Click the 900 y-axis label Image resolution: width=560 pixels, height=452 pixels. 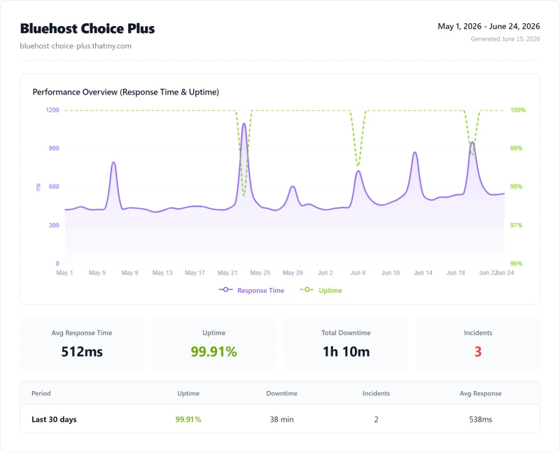coord(54,149)
